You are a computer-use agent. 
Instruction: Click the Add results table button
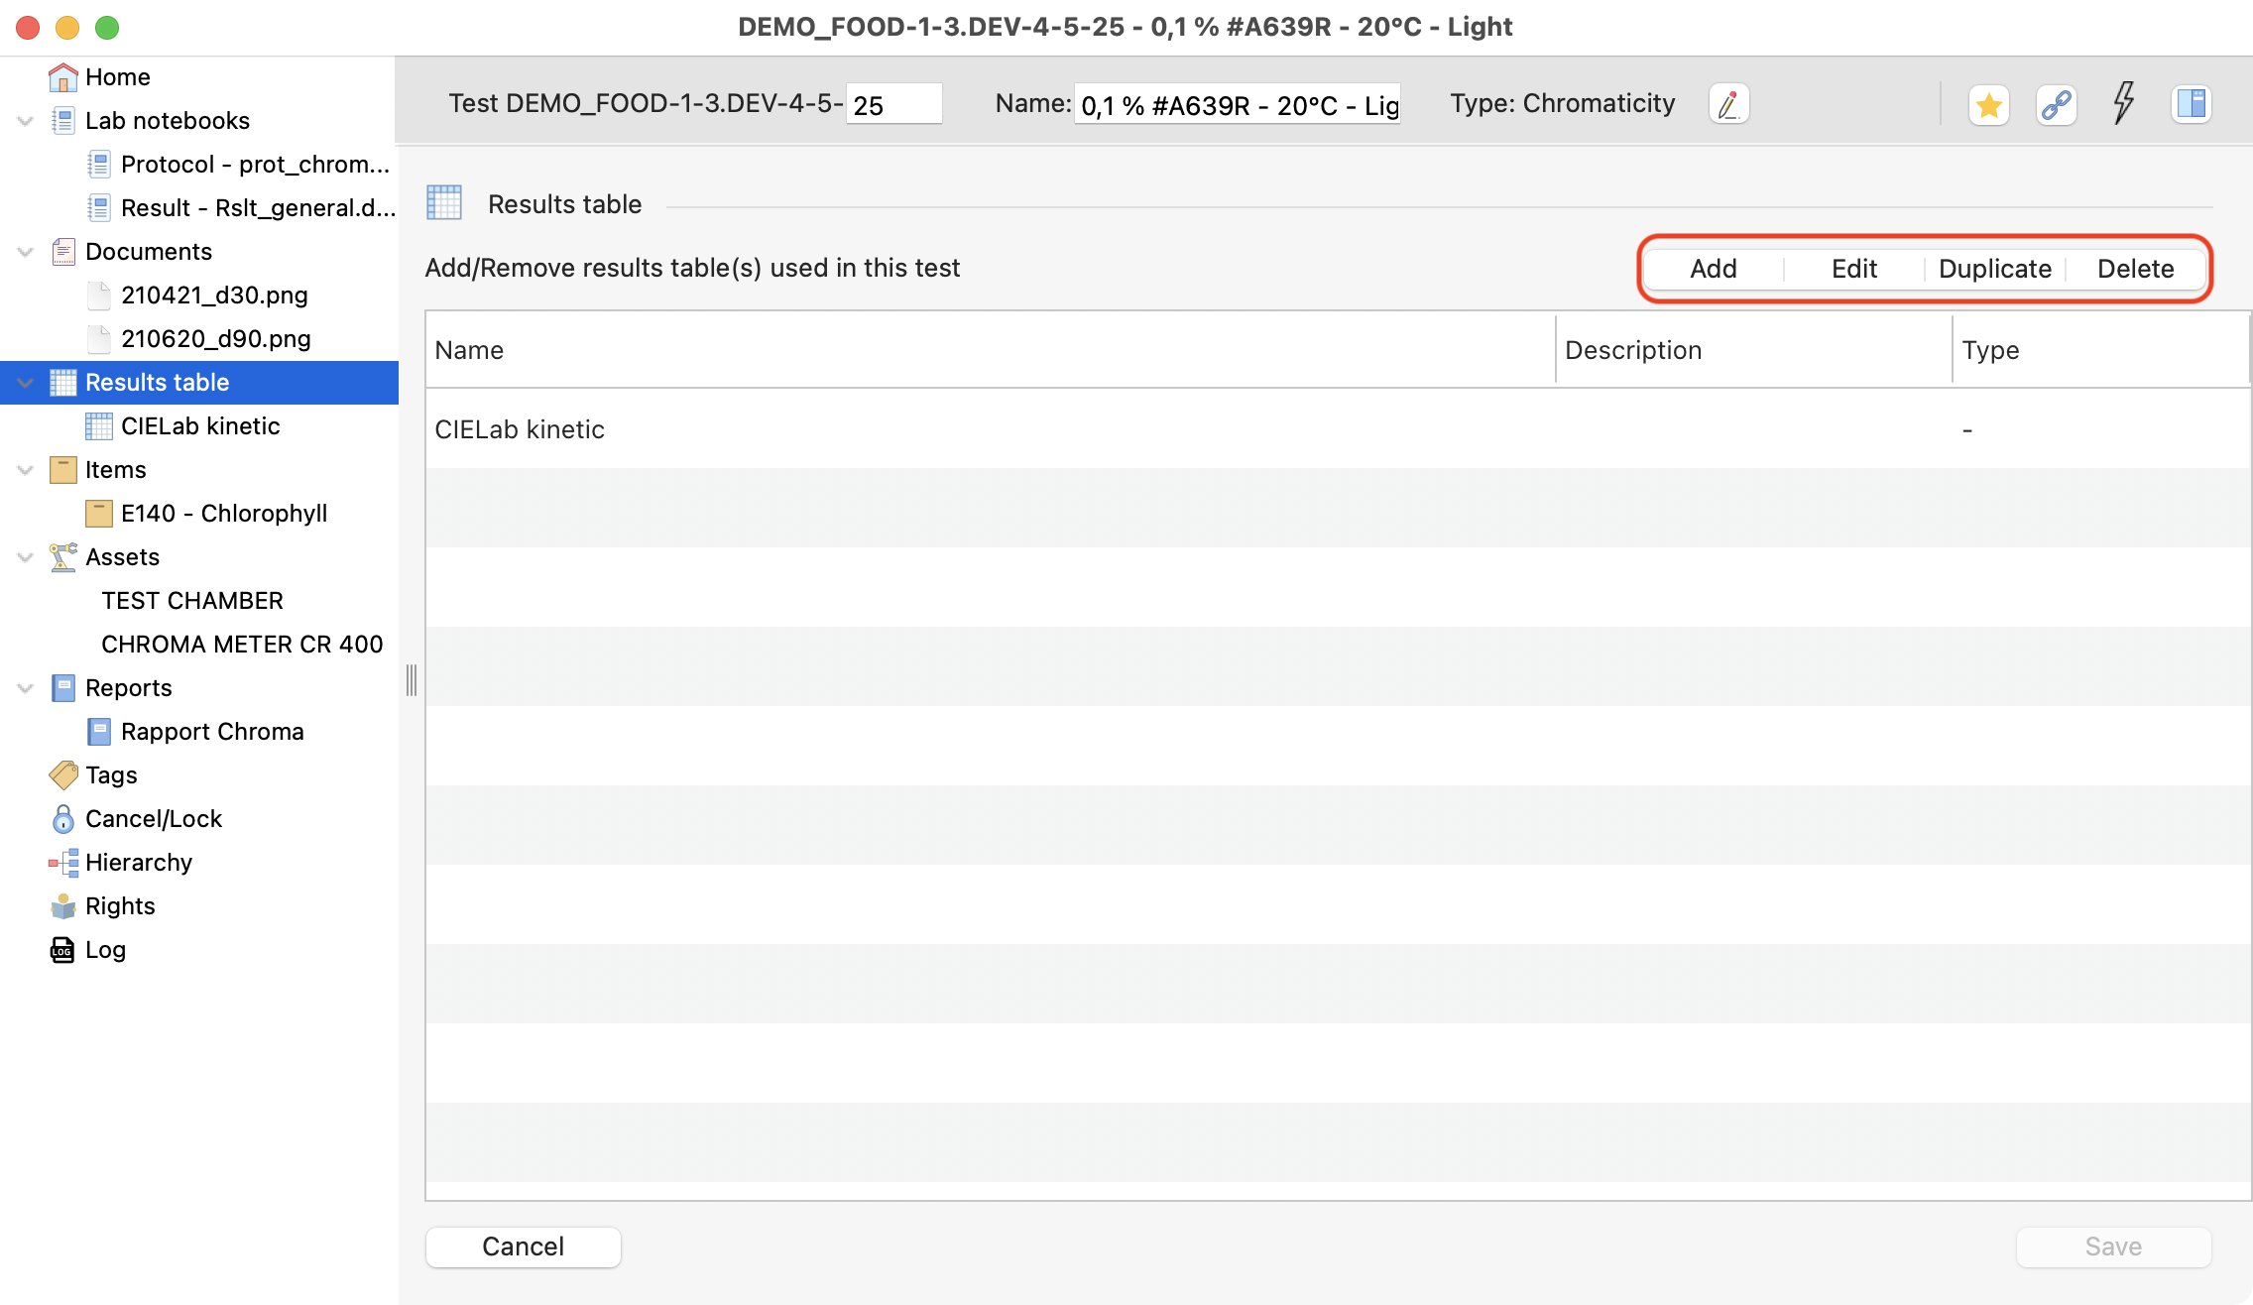pyautogui.click(x=1714, y=269)
